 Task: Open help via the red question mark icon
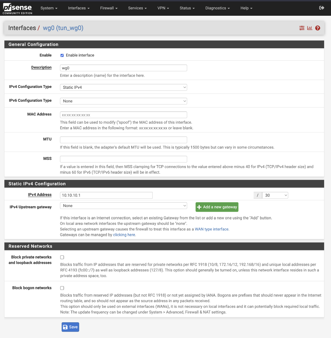point(318,28)
